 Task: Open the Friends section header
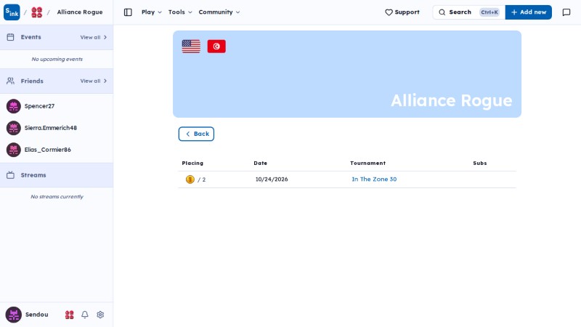point(32,81)
